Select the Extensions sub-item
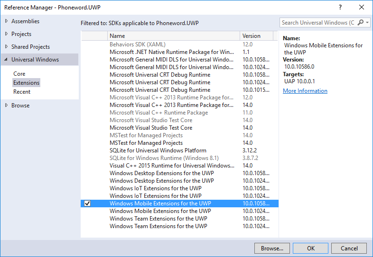Viewport: 373px width, 257px height. point(26,83)
